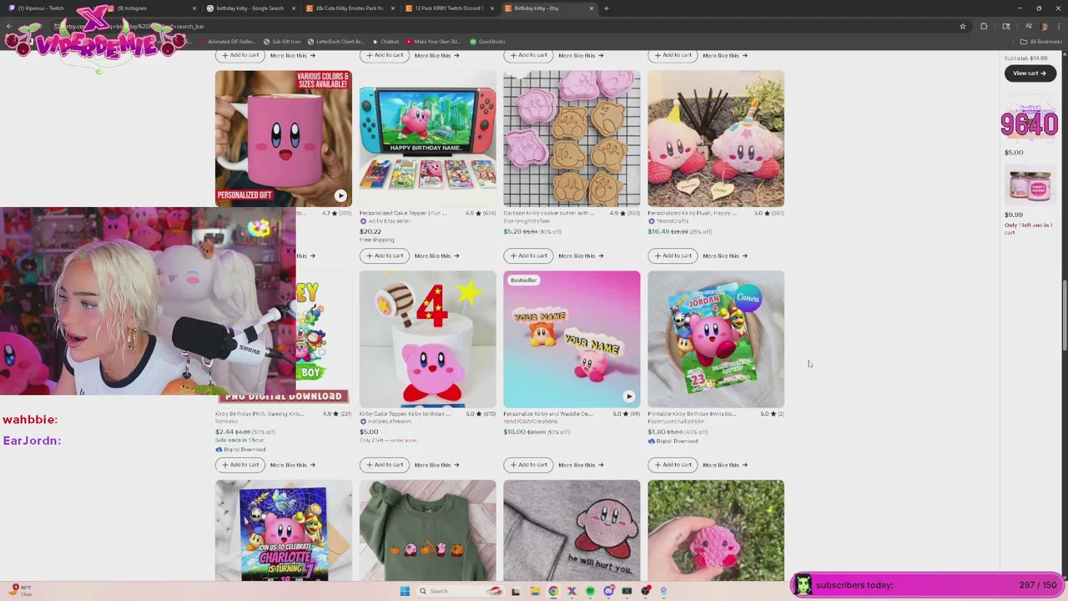
Task: Open the Windows Start menu
Action: click(405, 591)
